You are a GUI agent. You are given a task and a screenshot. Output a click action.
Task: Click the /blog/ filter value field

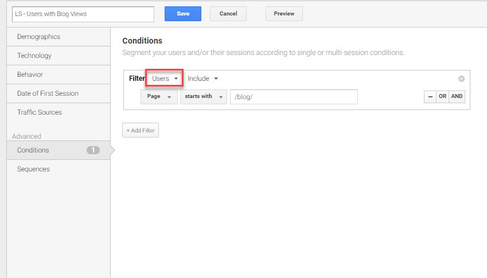pyautogui.click(x=293, y=97)
